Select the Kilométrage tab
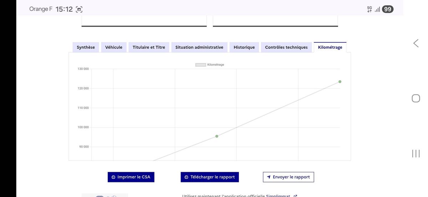This screenshot has width=428, height=197. 330,47
